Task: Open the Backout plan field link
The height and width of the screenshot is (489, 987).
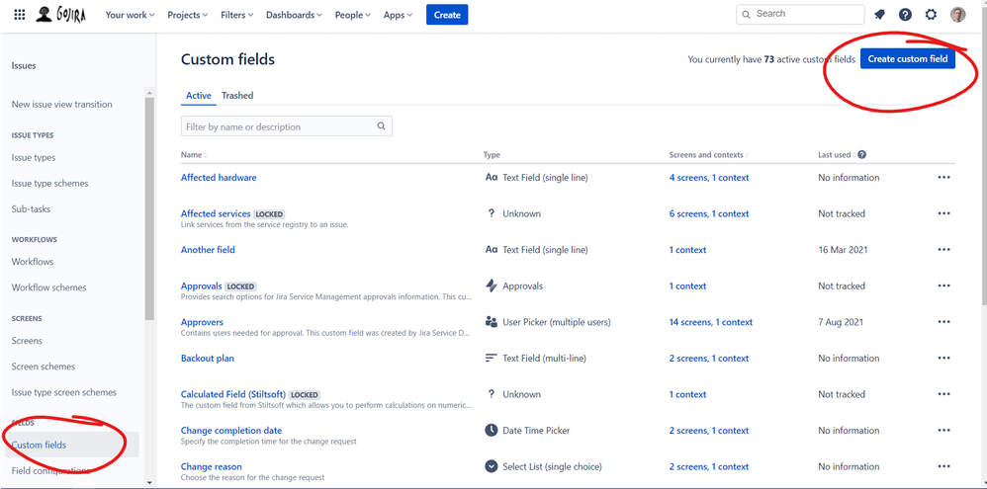Action: pos(207,359)
